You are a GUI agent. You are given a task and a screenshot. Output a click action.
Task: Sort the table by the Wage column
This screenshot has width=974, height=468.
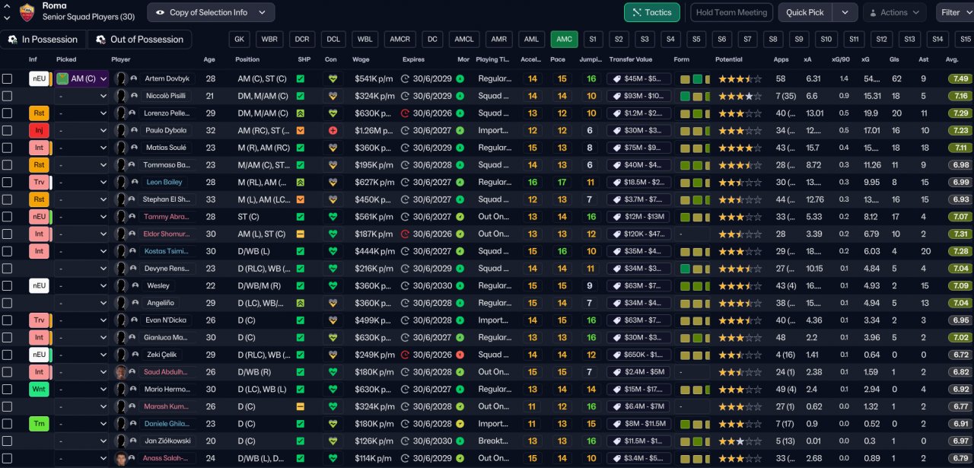tap(361, 59)
